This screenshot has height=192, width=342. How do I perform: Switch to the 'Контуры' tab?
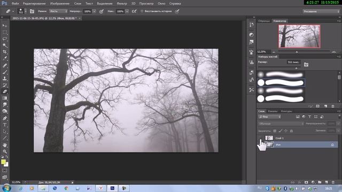pos(286,111)
